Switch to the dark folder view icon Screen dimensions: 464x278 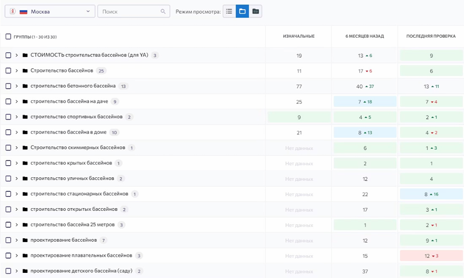point(256,12)
